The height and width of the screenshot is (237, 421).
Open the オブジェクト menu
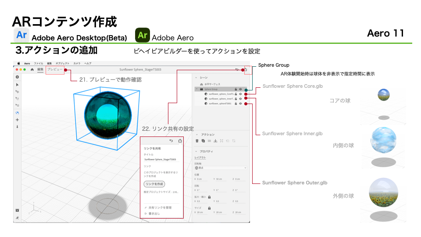pyautogui.click(x=62, y=63)
